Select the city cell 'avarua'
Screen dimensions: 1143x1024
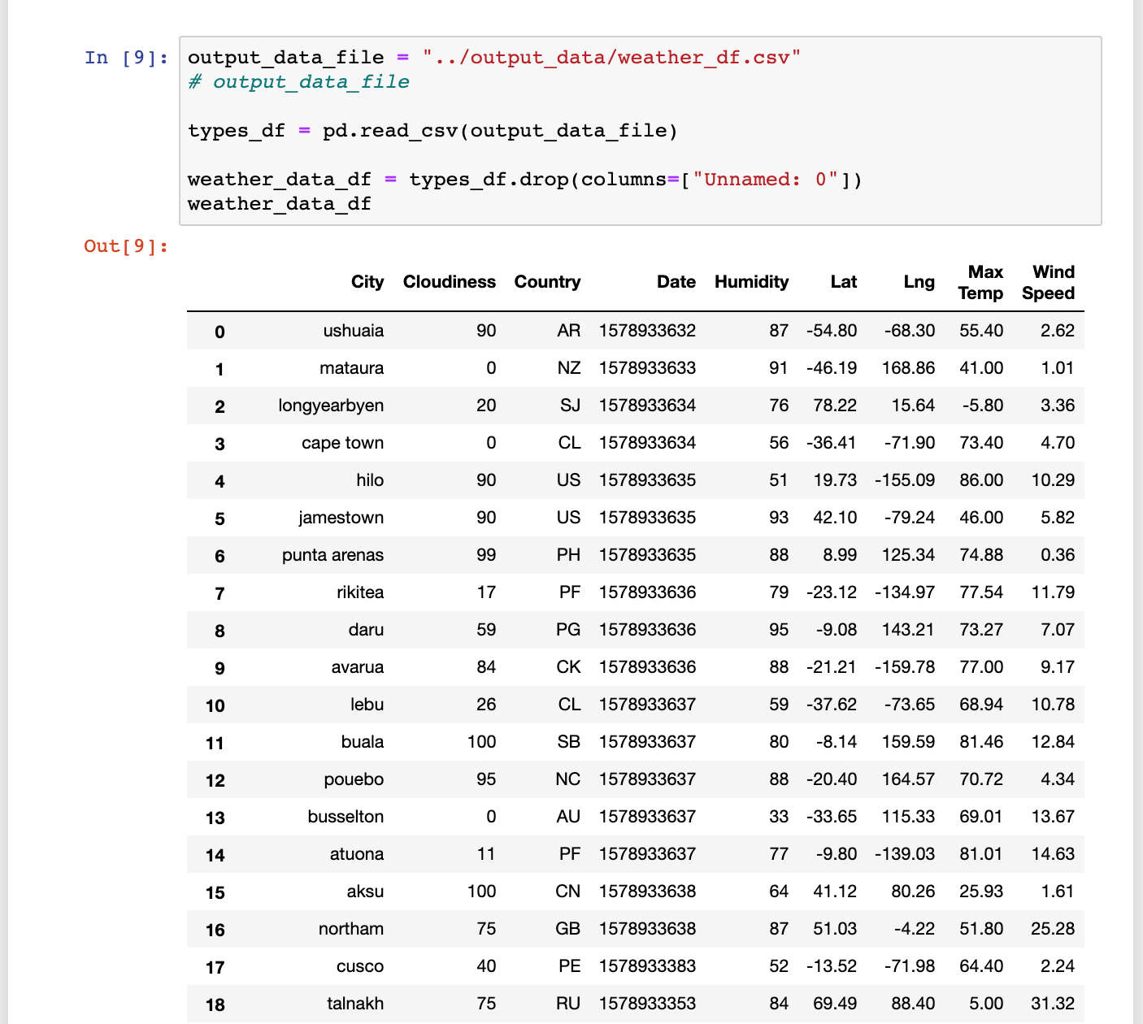[x=358, y=667]
